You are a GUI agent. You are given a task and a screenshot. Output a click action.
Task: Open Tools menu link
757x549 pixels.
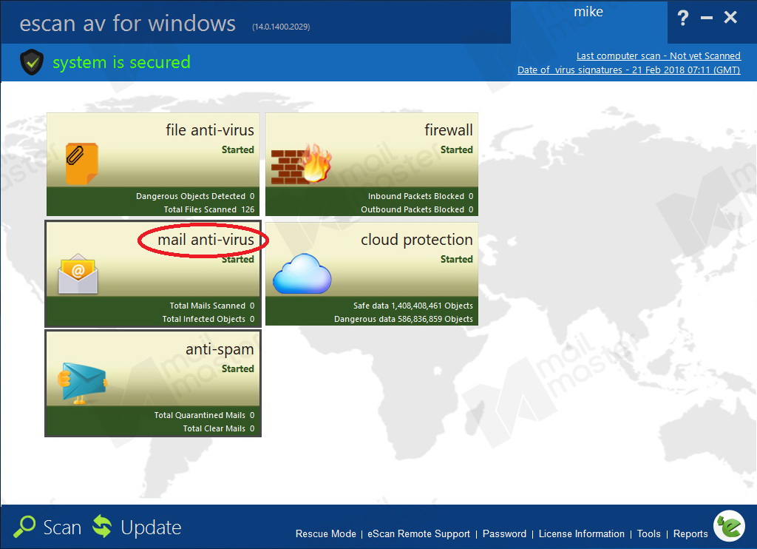click(648, 533)
